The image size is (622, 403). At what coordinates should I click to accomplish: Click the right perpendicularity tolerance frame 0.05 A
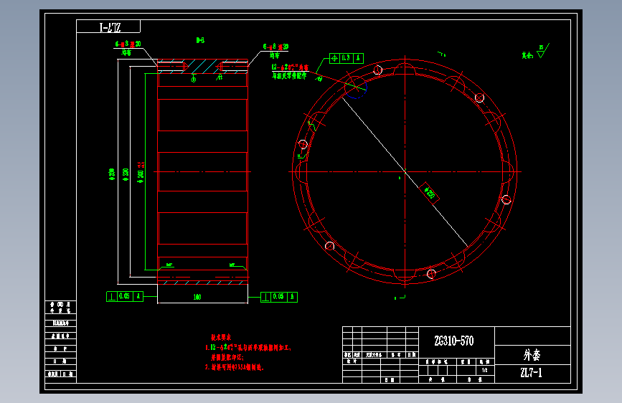279,297
